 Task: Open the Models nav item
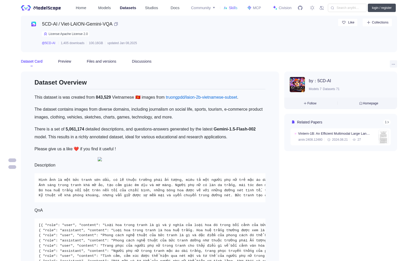point(104,8)
